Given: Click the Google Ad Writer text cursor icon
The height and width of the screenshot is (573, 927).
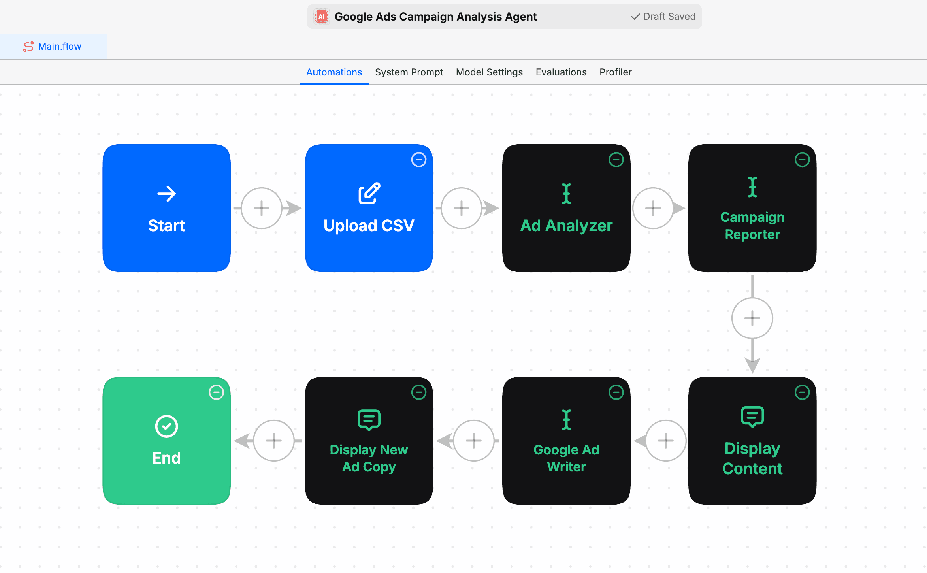Looking at the screenshot, I should tap(566, 420).
